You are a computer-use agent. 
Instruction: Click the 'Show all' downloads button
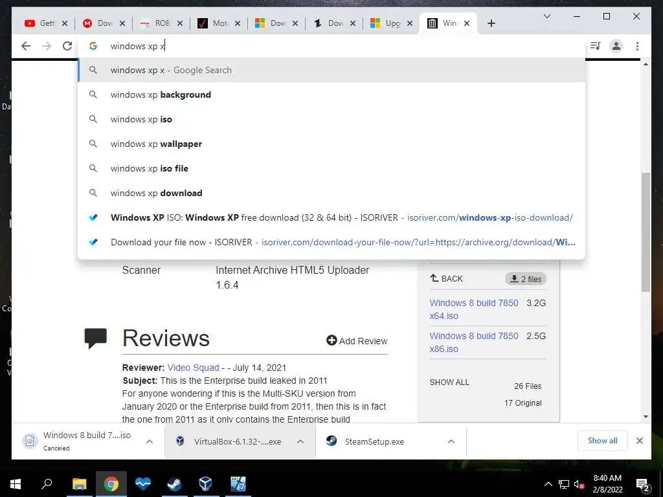pos(603,441)
